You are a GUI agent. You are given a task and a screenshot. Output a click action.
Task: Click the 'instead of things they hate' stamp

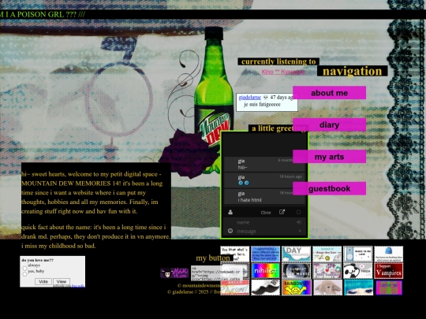point(327,254)
